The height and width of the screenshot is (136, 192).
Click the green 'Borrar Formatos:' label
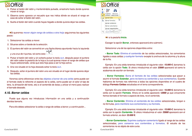pyautogui.click(x=116, y=76)
